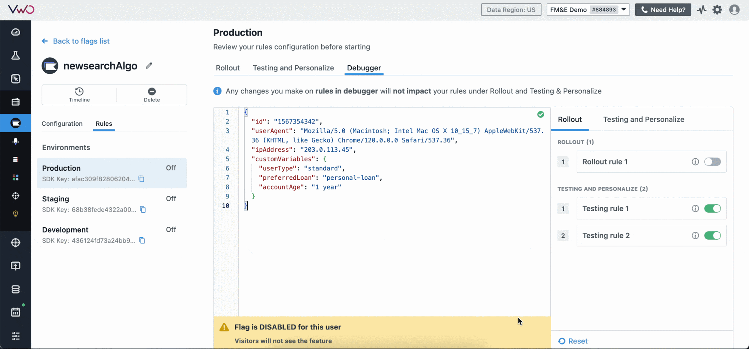749x349 pixels.
Task: Select Testing and Personalize tab in rules panel
Action: coord(643,119)
